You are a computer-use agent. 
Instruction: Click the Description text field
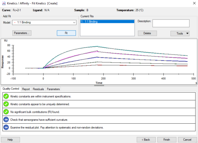[x=171, y=23]
